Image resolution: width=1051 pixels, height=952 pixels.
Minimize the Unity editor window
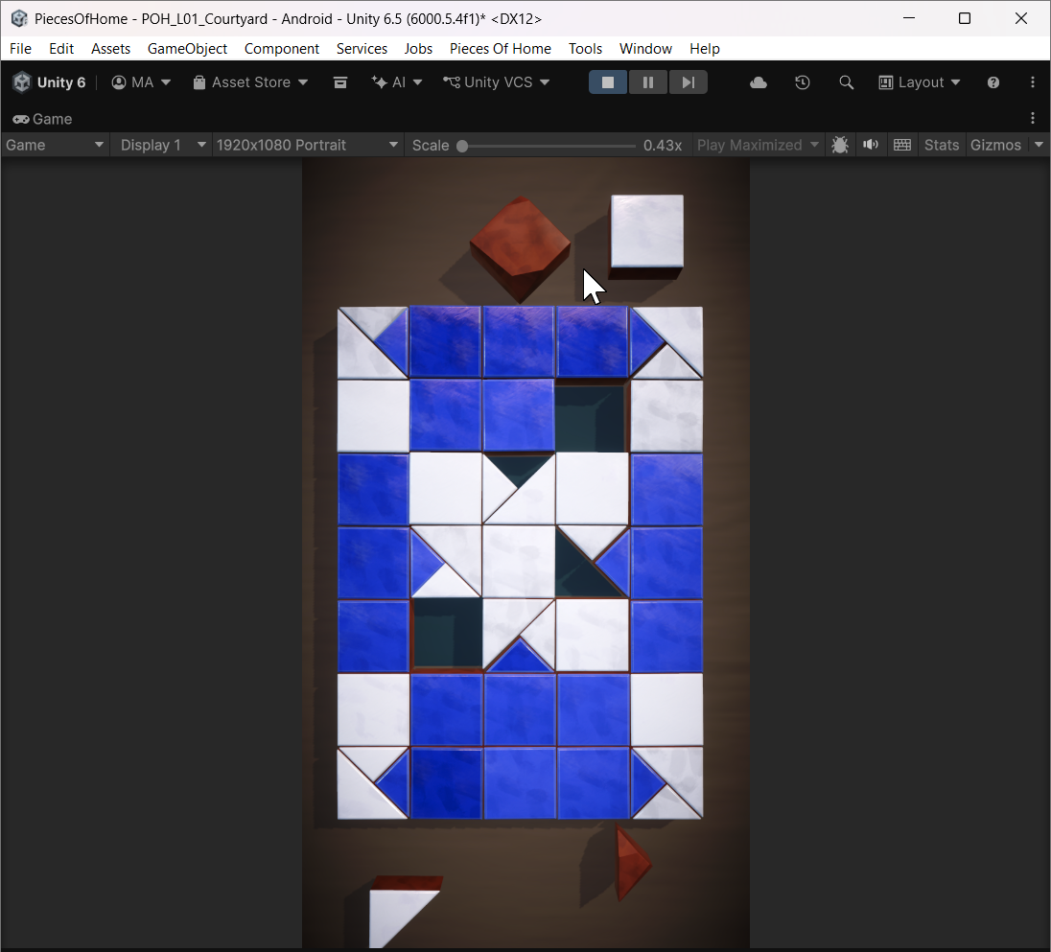click(x=909, y=18)
